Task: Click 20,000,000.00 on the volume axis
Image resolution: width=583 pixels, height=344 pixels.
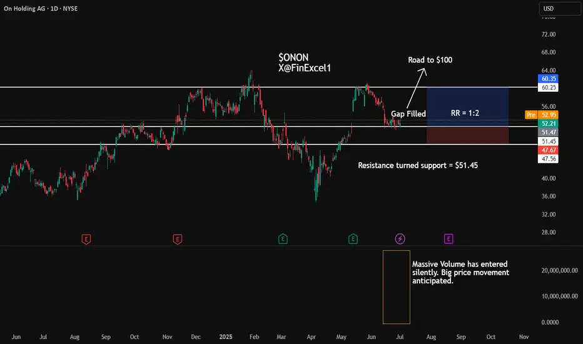Action: [x=560, y=270]
